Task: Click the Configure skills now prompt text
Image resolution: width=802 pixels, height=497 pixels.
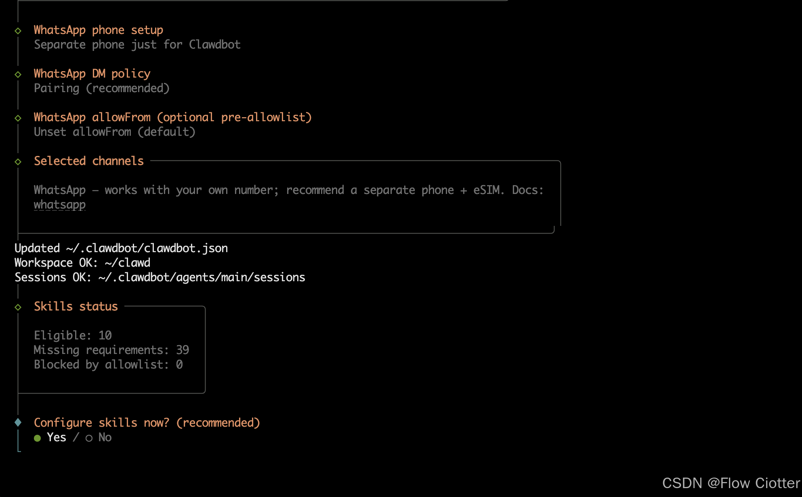Action: pyautogui.click(x=147, y=423)
